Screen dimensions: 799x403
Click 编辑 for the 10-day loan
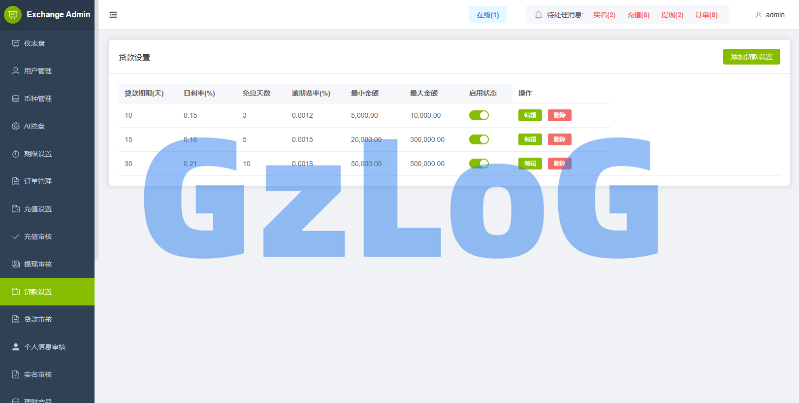(530, 115)
